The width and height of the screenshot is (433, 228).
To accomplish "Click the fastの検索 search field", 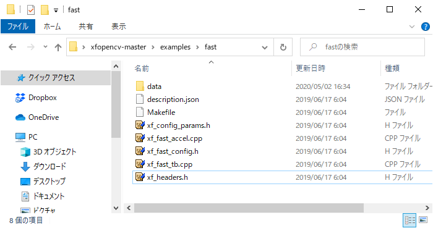I will (x=362, y=47).
